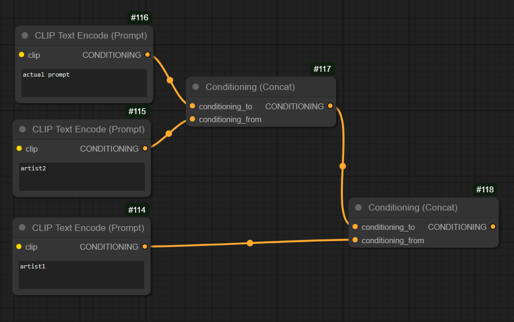Image resolution: width=514 pixels, height=322 pixels.
Task: Click conditioning_to input socket on node #117
Action: tap(192, 106)
